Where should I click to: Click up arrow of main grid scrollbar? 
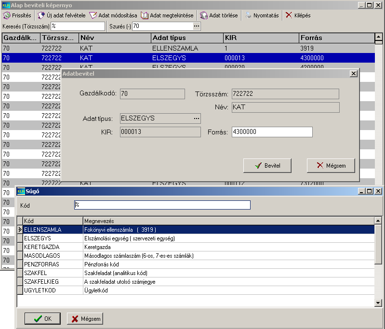(x=379, y=37)
